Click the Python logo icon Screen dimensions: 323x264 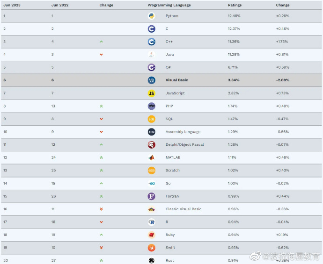click(x=151, y=16)
